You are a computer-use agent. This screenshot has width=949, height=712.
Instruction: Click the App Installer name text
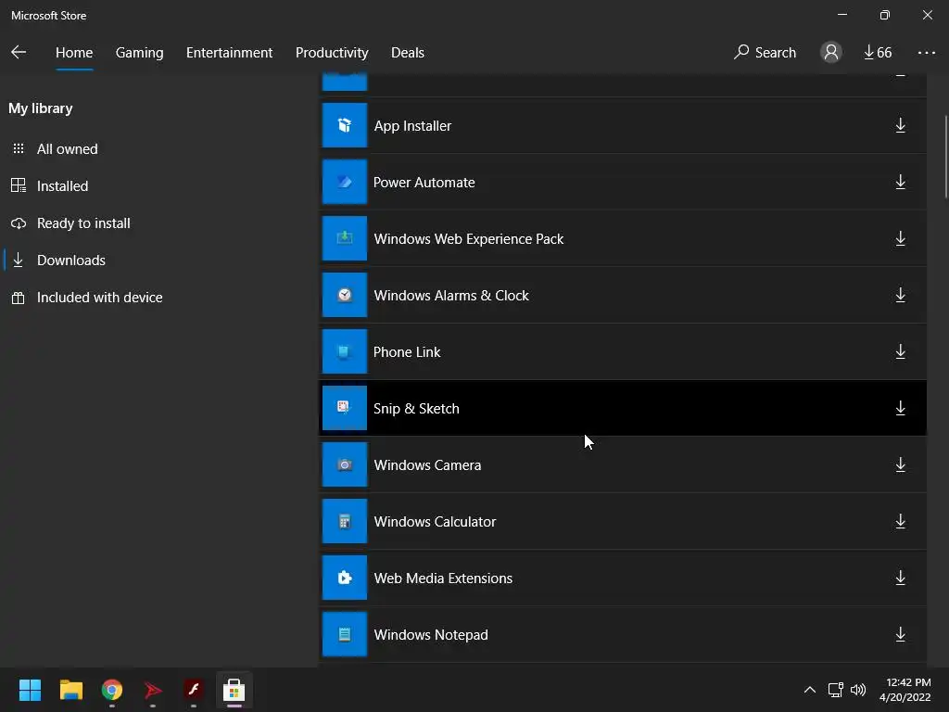click(412, 126)
